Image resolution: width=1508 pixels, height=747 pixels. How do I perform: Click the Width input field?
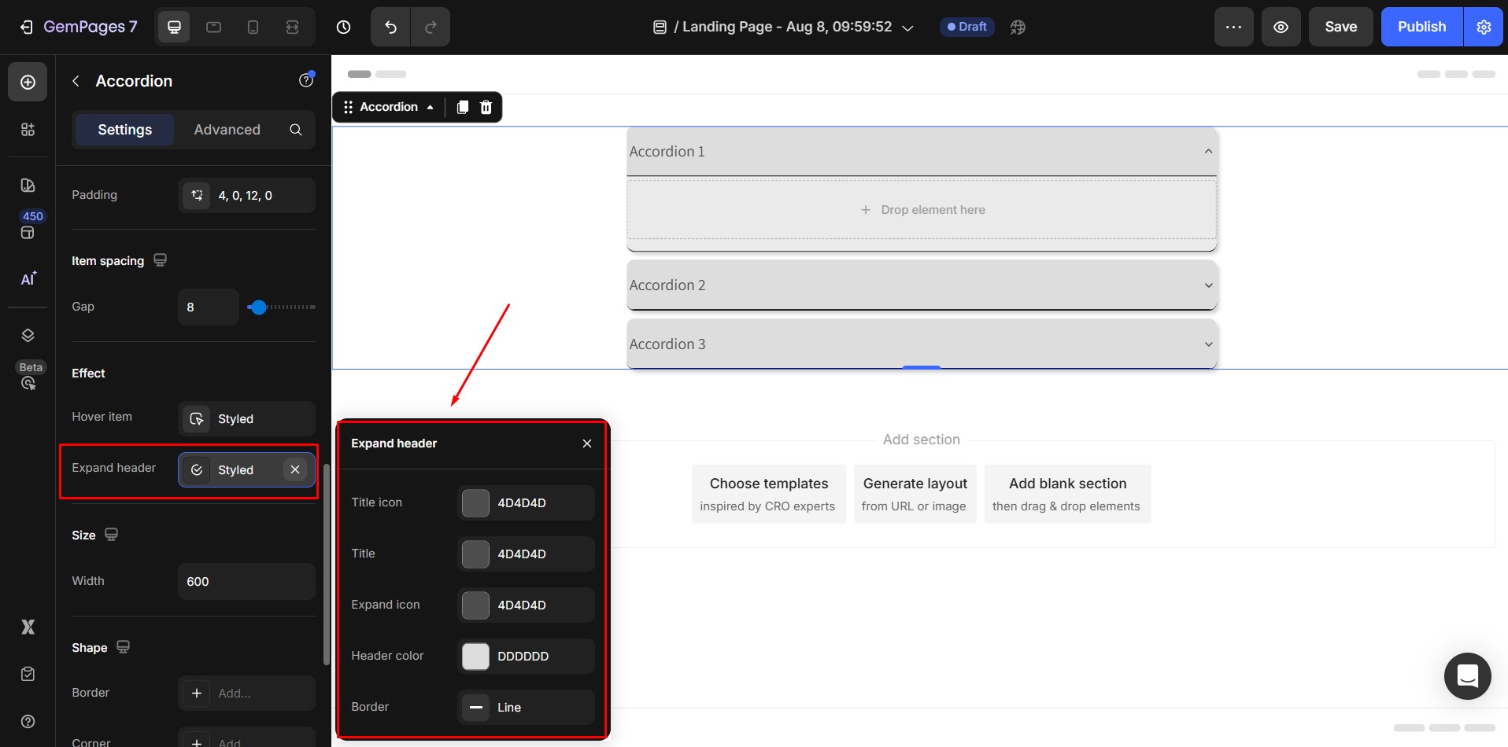pos(246,582)
